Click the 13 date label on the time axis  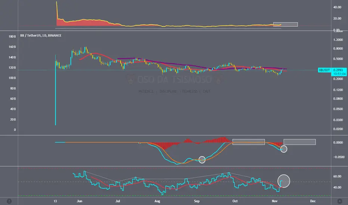point(55,201)
